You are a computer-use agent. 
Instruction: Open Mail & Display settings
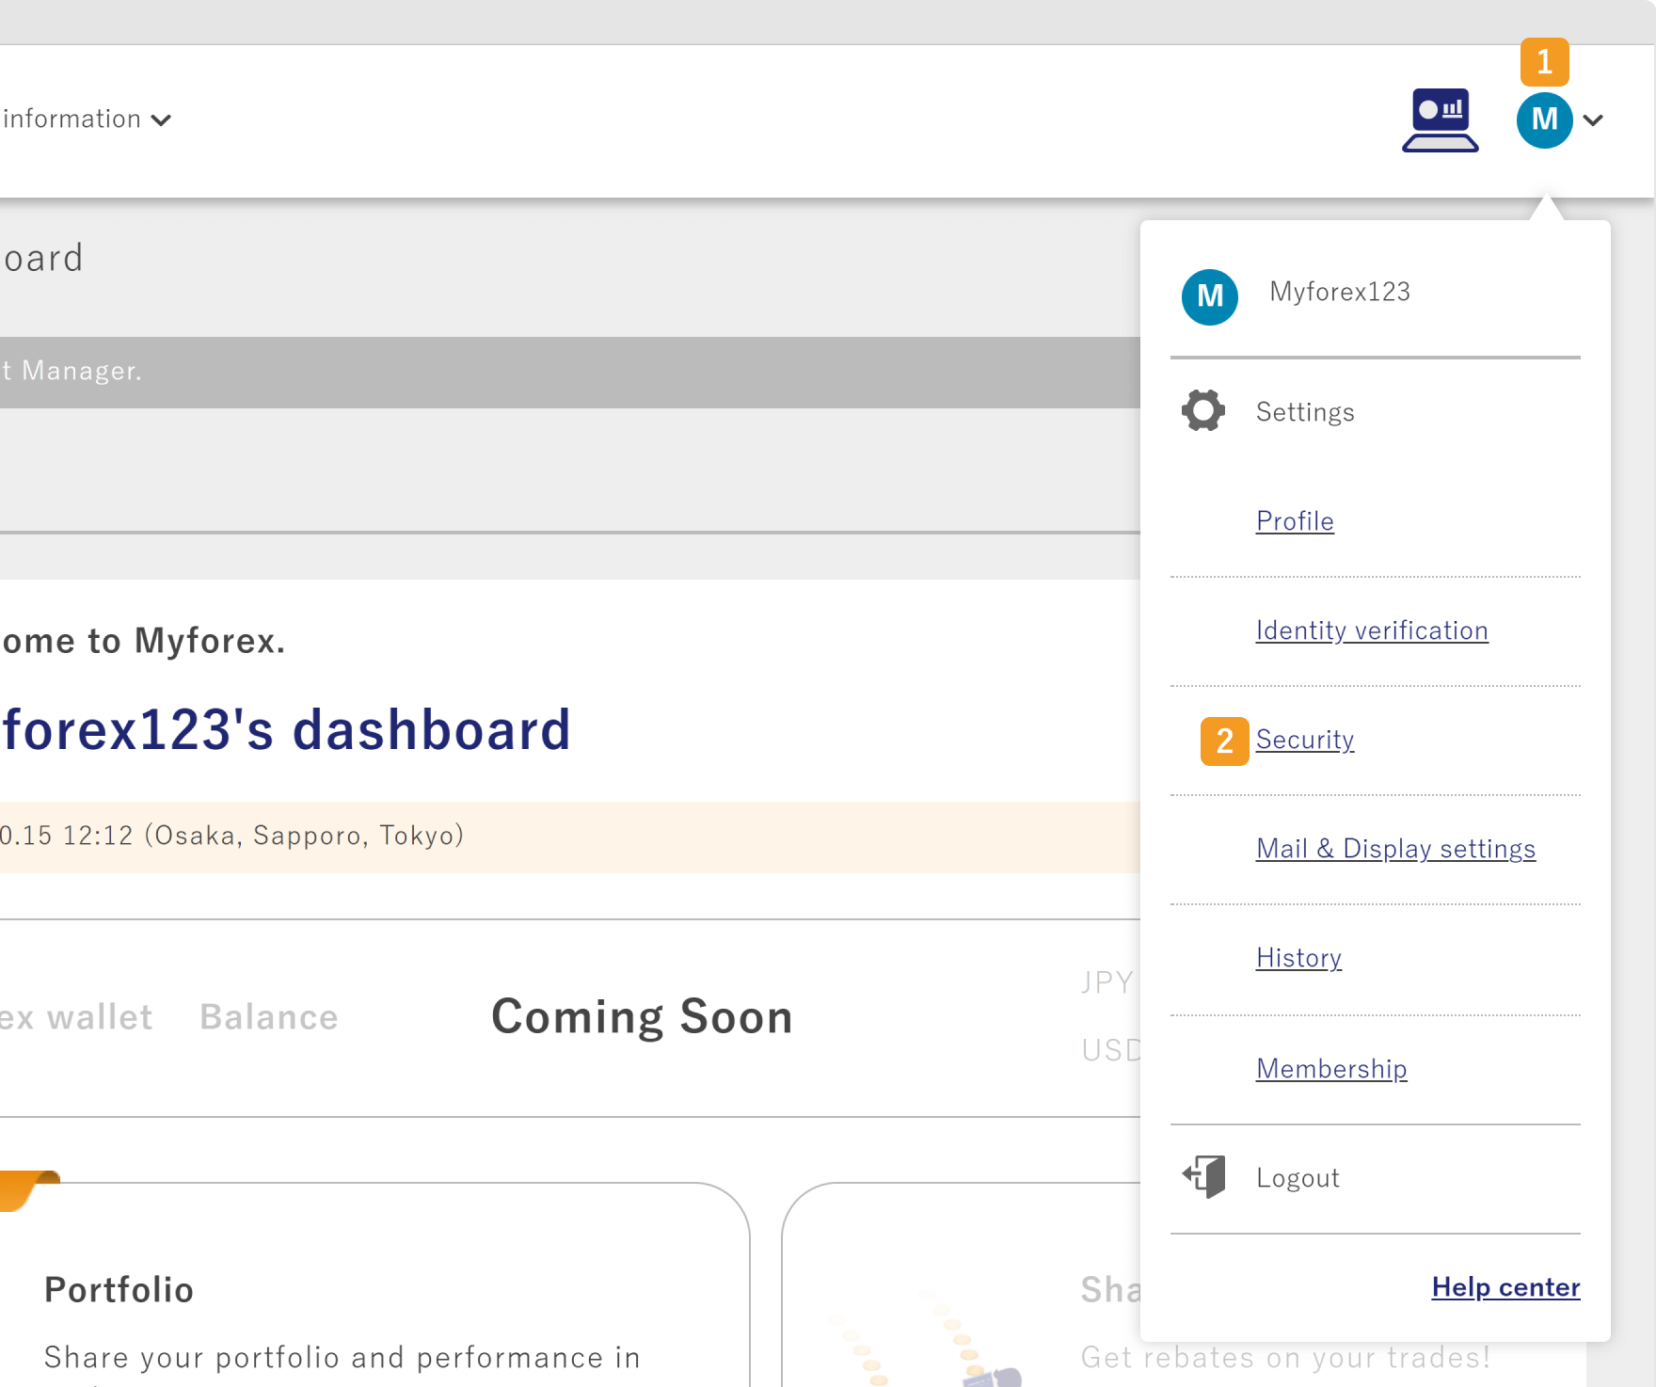point(1395,849)
